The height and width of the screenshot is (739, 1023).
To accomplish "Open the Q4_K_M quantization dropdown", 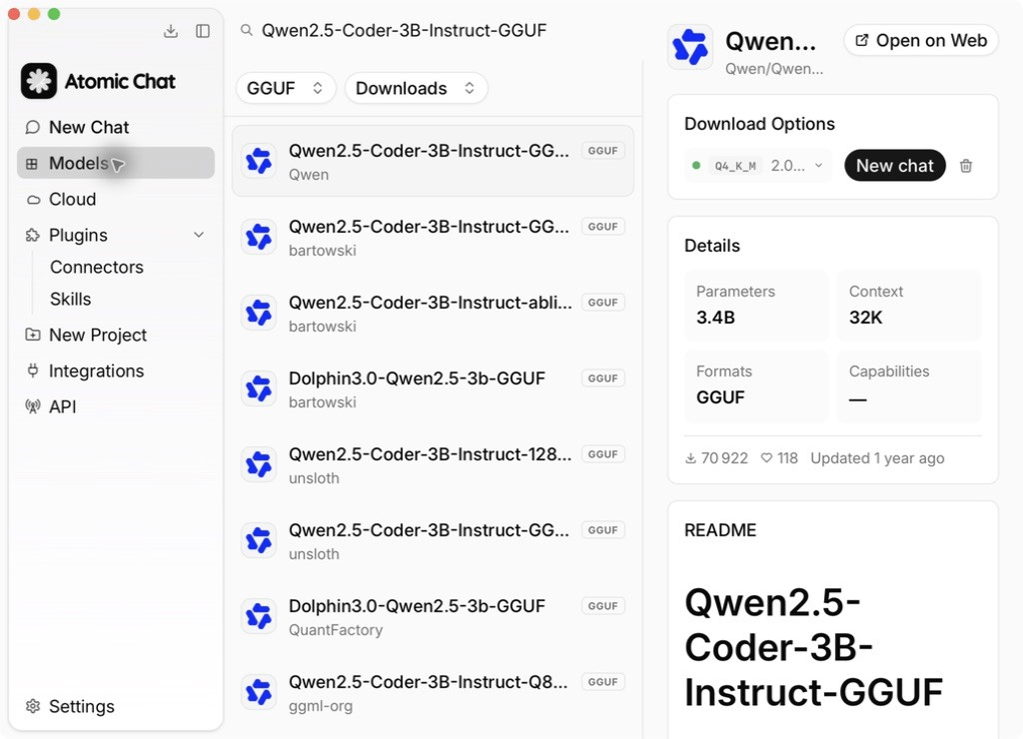I will (758, 166).
